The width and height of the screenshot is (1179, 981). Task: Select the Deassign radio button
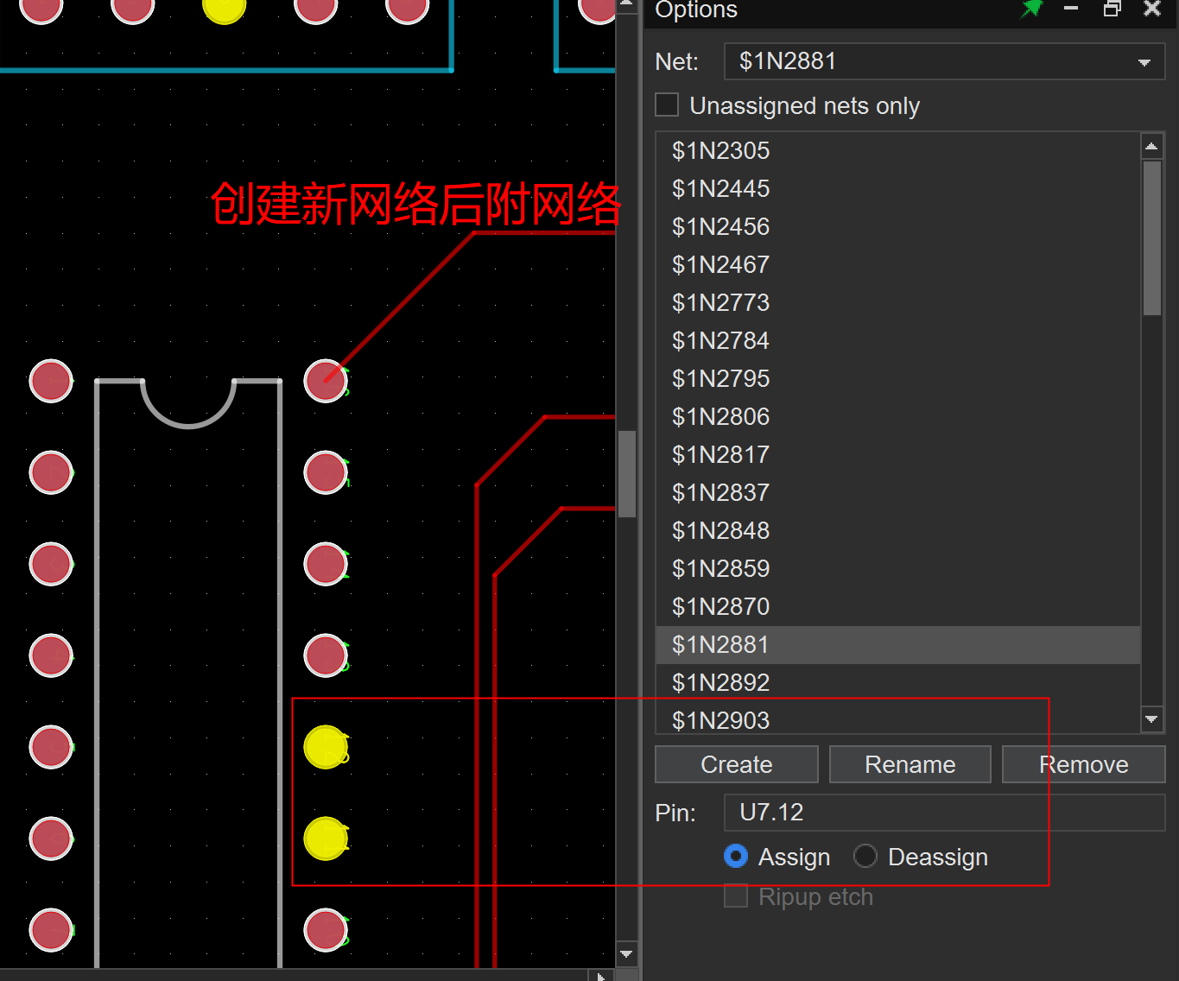click(x=865, y=856)
